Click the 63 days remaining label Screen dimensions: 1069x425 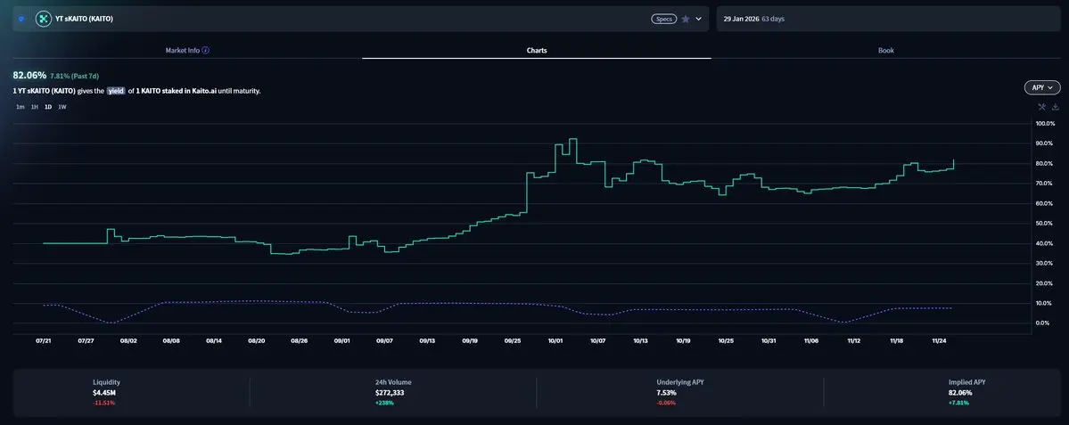pyautogui.click(x=775, y=19)
